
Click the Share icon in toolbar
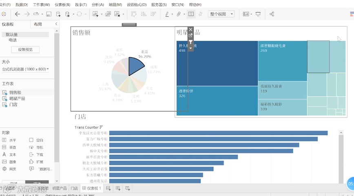272,14
